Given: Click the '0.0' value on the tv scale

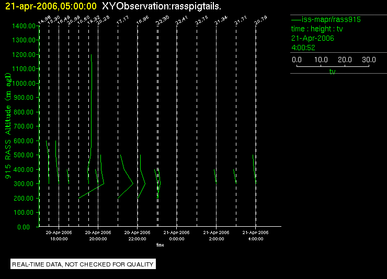Looking at the screenshot, I should pos(297,60).
